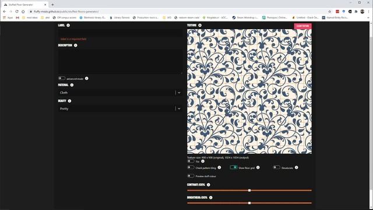The height and width of the screenshot is (210, 373).
Task: Click the info icon next to Description
Action: [x=75, y=45]
